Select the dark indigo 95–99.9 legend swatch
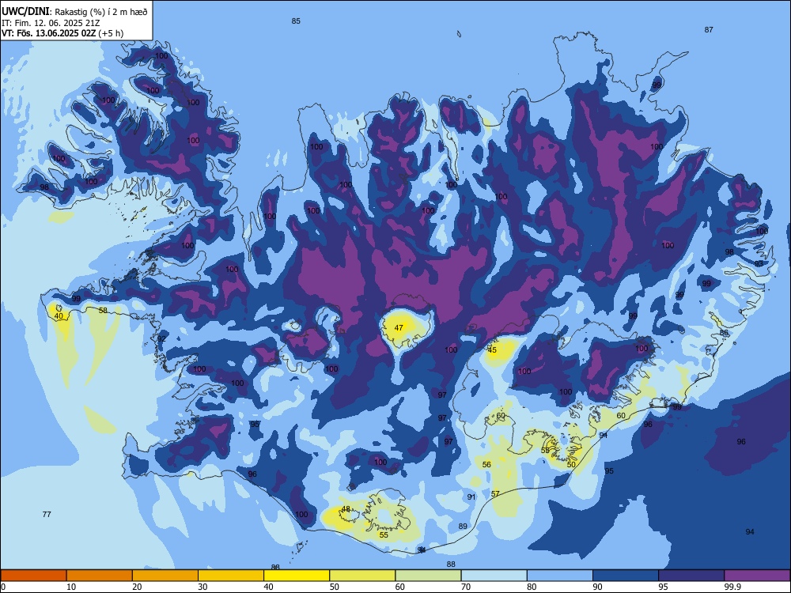Image resolution: width=791 pixels, height=593 pixels. tap(691, 576)
